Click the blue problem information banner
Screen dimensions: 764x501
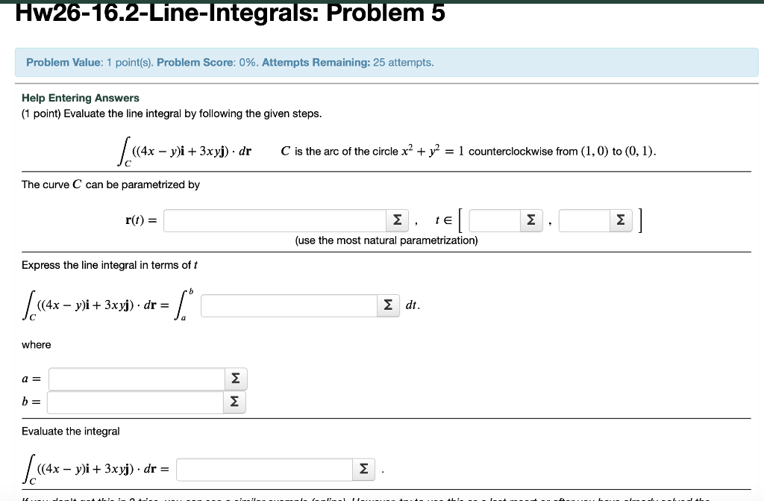pos(382,62)
